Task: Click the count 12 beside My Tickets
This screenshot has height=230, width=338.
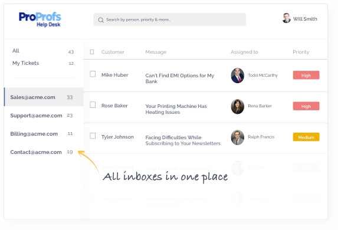Action: pyautogui.click(x=71, y=63)
